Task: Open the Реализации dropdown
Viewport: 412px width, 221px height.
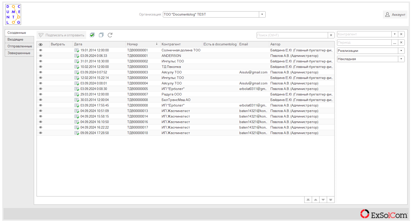Action: pyautogui.click(x=401, y=51)
